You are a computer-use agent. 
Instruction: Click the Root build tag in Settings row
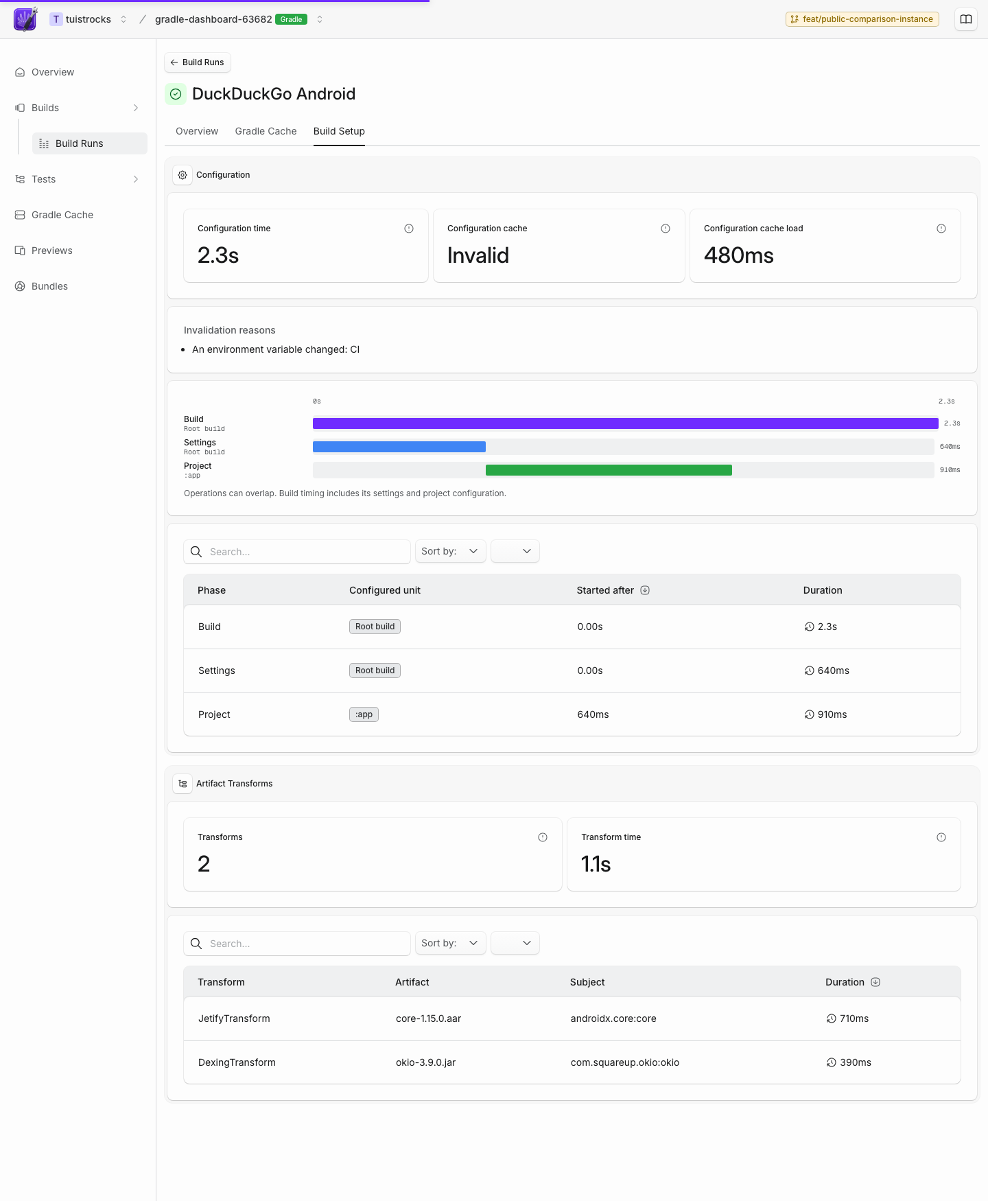tap(375, 671)
